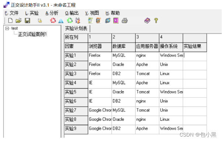Click the DB2 cell in 实验3 row
The image size is (222, 141).
point(124,75)
